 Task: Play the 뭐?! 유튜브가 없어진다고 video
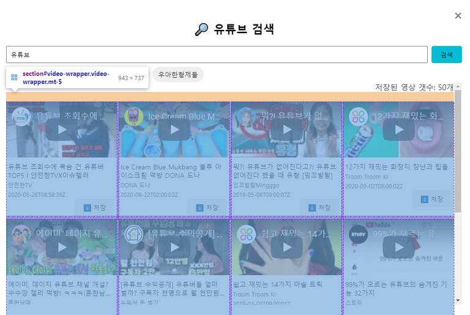287,130
